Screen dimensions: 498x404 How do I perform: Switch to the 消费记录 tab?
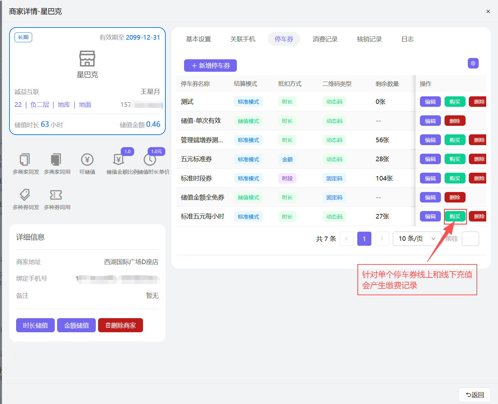coord(325,39)
